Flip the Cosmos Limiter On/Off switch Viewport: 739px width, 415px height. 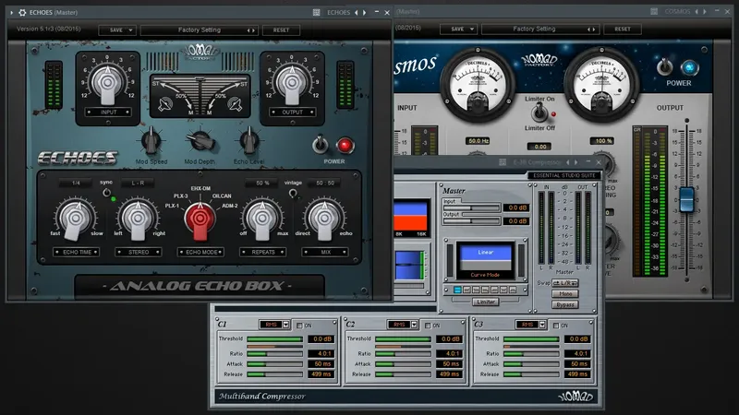538,112
